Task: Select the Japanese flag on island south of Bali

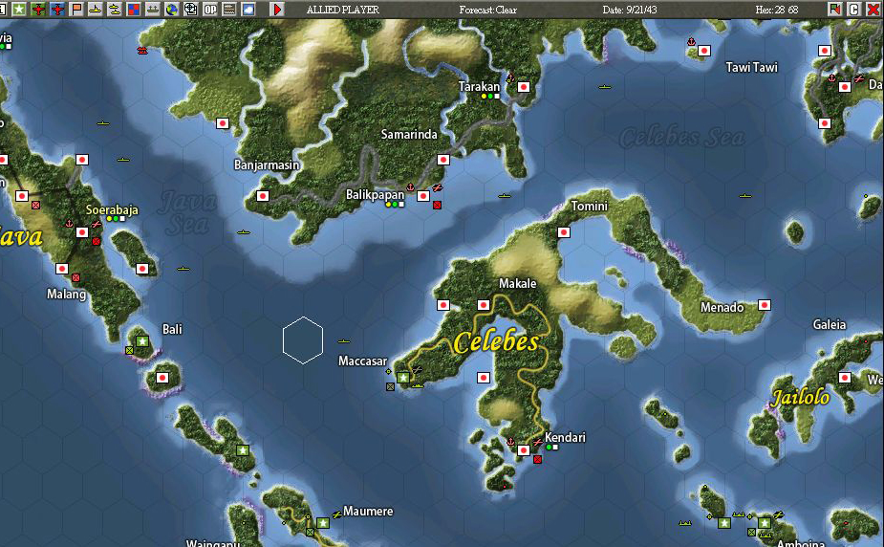Action: coord(162,378)
